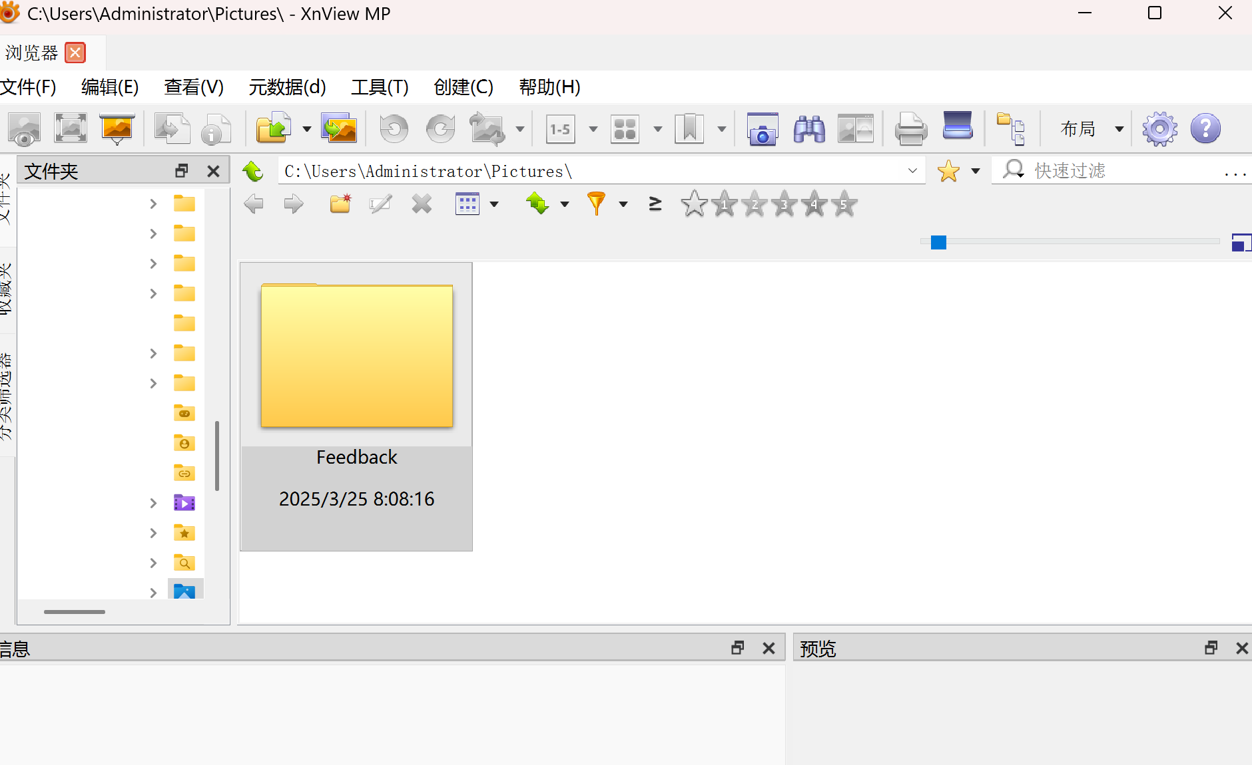The height and width of the screenshot is (765, 1252).
Task: Go up one folder level
Action: 253,172
